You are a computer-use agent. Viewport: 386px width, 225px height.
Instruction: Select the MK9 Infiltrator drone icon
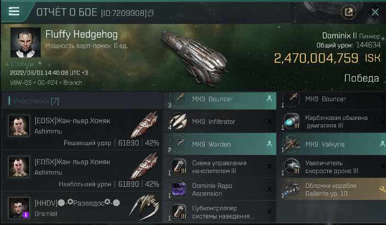coord(178,121)
